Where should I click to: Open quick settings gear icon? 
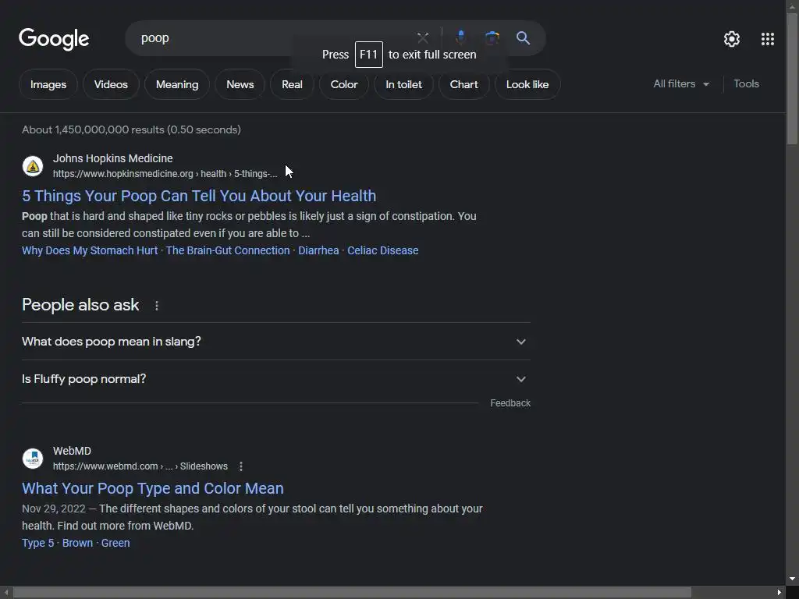pyautogui.click(x=732, y=39)
